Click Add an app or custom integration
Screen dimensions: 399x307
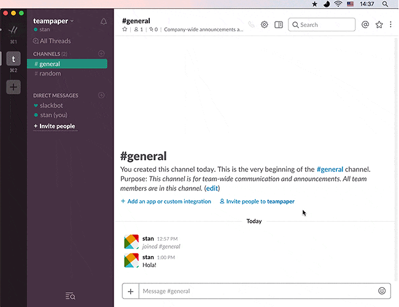pos(166,201)
